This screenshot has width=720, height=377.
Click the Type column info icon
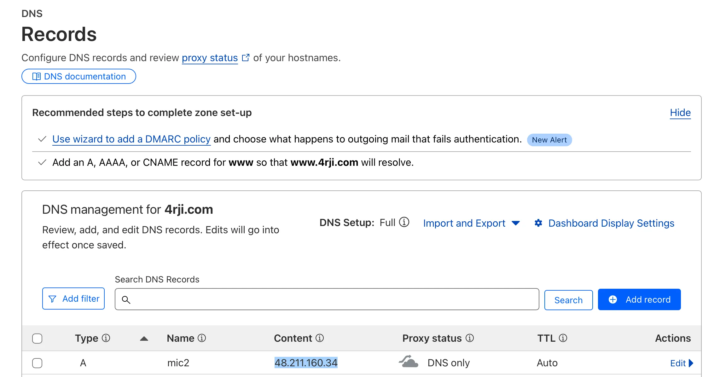click(106, 338)
